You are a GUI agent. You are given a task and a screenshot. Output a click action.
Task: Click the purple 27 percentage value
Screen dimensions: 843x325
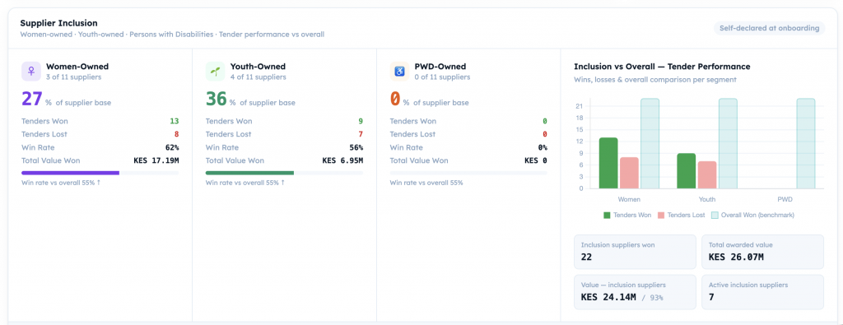pos(32,99)
